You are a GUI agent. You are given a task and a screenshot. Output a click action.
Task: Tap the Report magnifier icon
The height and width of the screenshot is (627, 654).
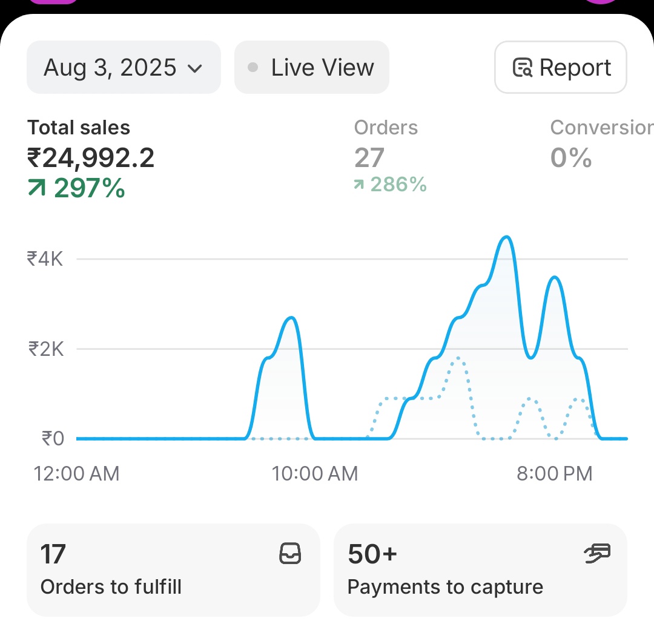522,68
